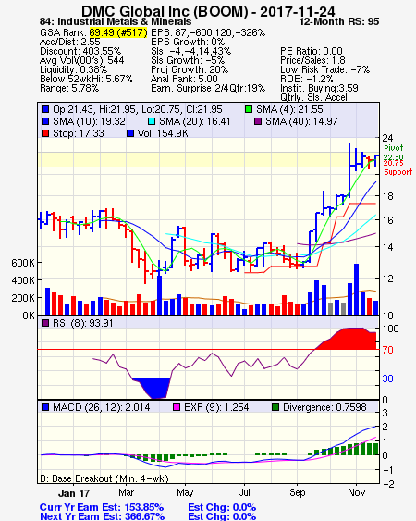Screen dimensions: 416x521
Task: Click the Earn. Surprise 2/4Qtr:19% line
Action: 208,89
